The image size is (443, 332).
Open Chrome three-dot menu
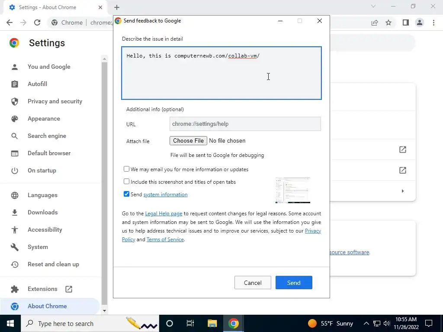click(x=433, y=22)
